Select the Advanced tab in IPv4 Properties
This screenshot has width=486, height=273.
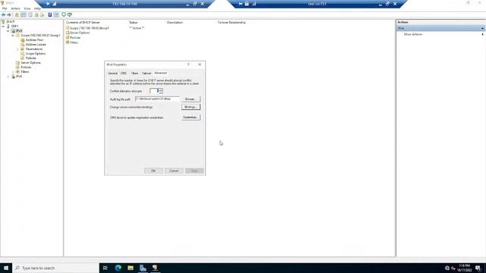(x=160, y=73)
